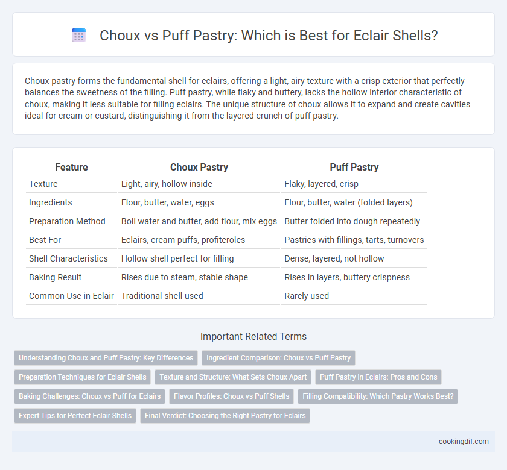507x470 pixels.
Task: Click the 'Important Related Terms' heading
Action: [253, 336]
